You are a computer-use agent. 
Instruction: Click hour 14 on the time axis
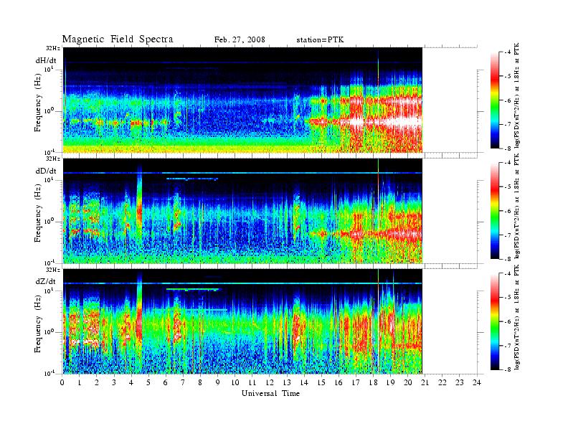coord(304,383)
